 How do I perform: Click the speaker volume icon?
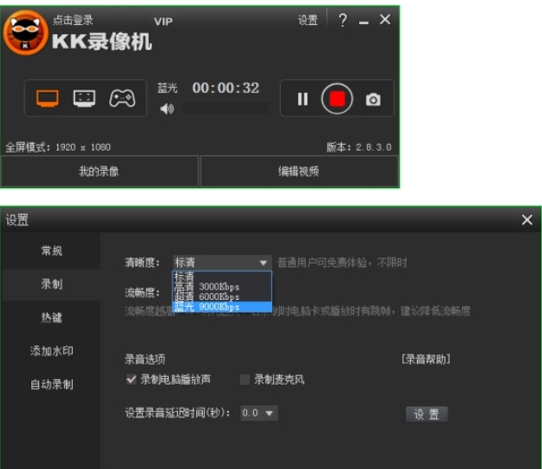tap(167, 109)
